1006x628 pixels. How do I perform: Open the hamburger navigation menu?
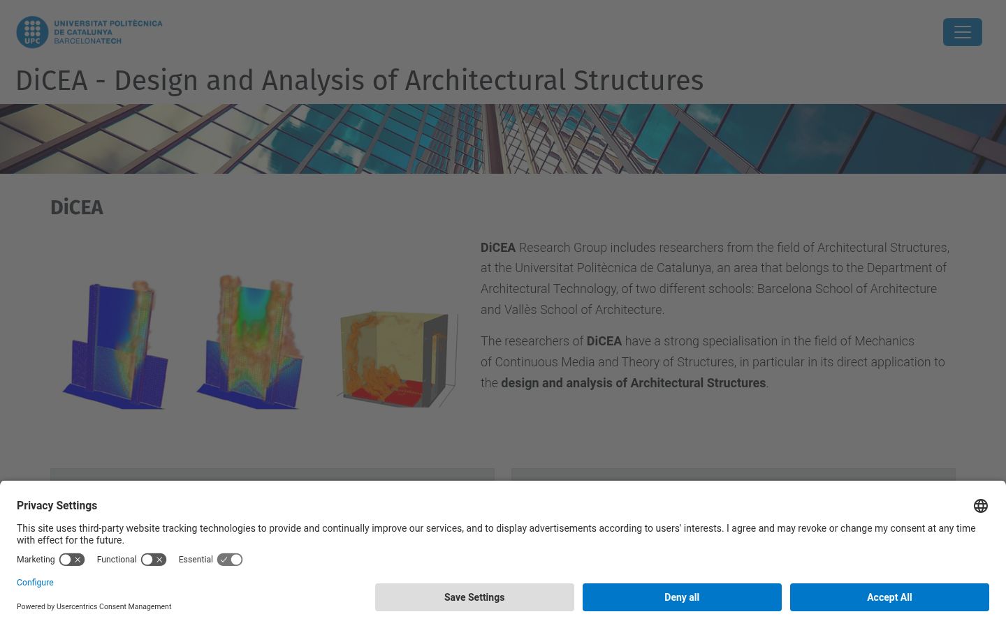tap(962, 32)
